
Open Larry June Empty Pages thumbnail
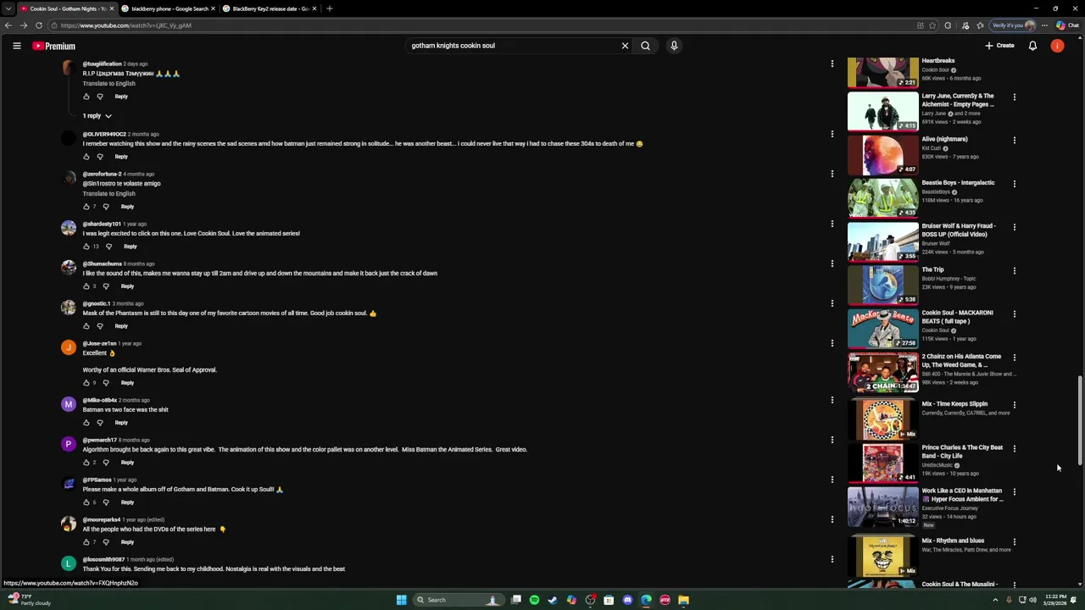pos(883,111)
